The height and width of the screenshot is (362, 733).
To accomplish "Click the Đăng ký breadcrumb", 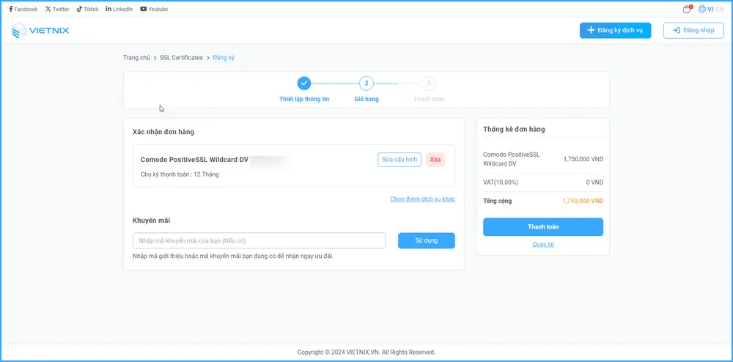I will coord(224,57).
